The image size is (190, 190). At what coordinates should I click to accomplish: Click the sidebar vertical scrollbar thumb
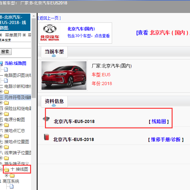tap(34, 58)
